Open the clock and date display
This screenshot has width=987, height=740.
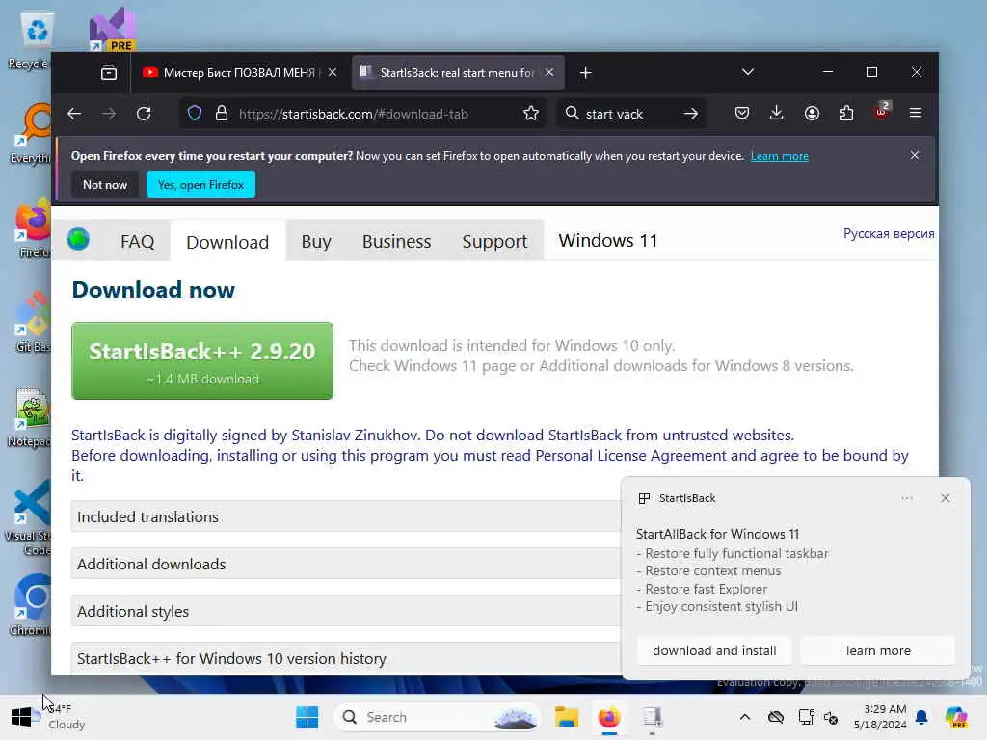(880, 717)
